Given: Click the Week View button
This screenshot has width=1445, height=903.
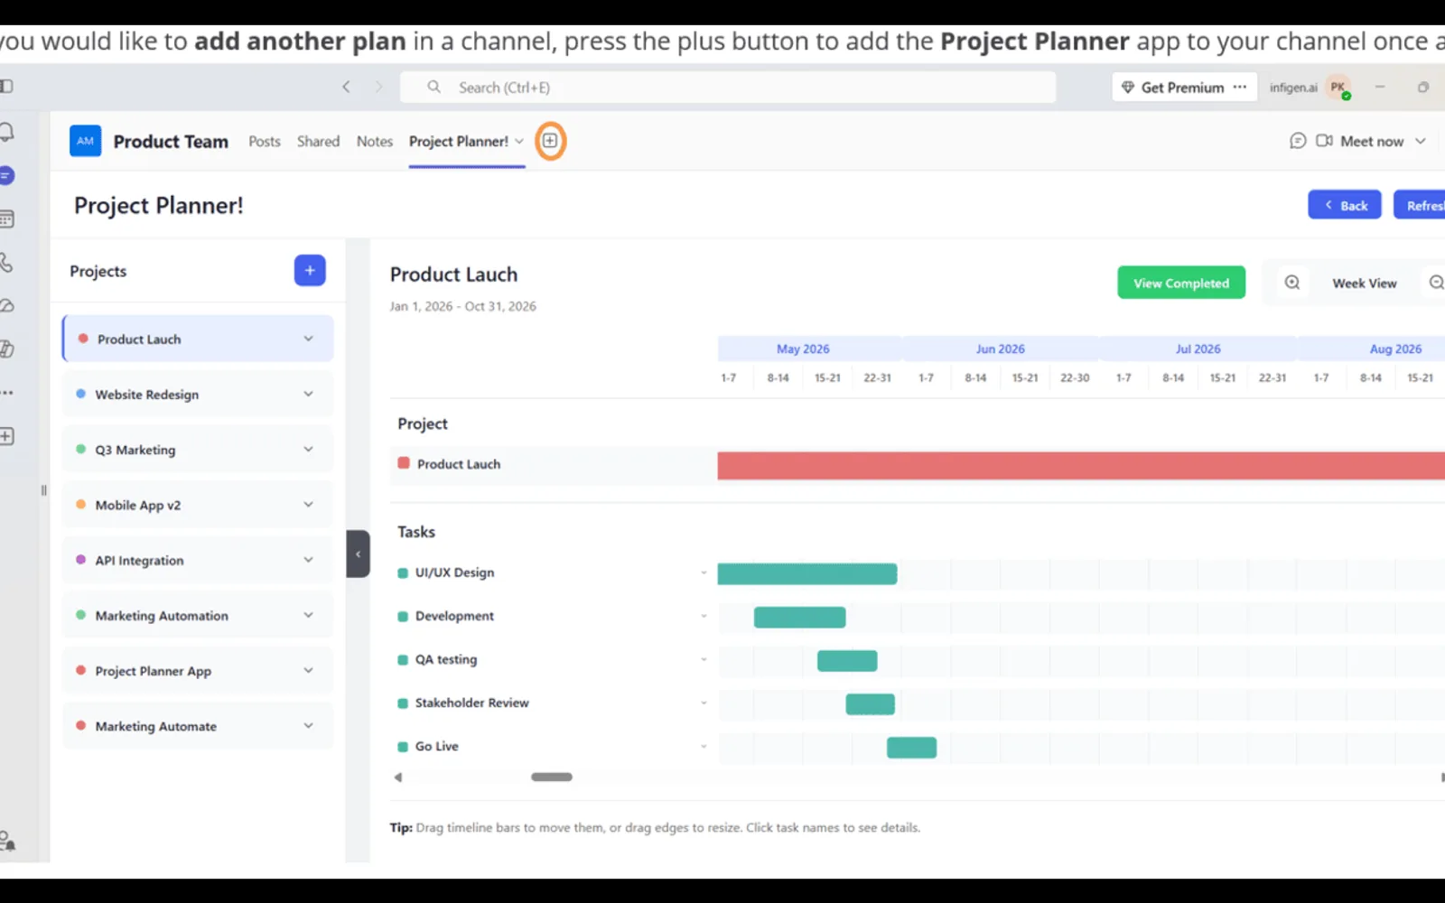Looking at the screenshot, I should click(1364, 283).
